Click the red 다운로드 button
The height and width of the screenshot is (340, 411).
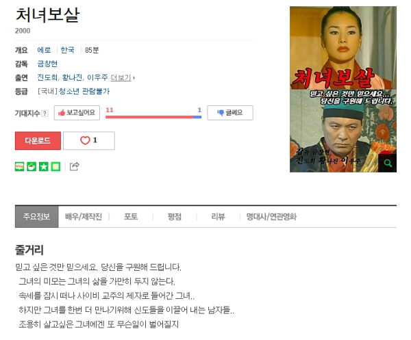click(38, 140)
